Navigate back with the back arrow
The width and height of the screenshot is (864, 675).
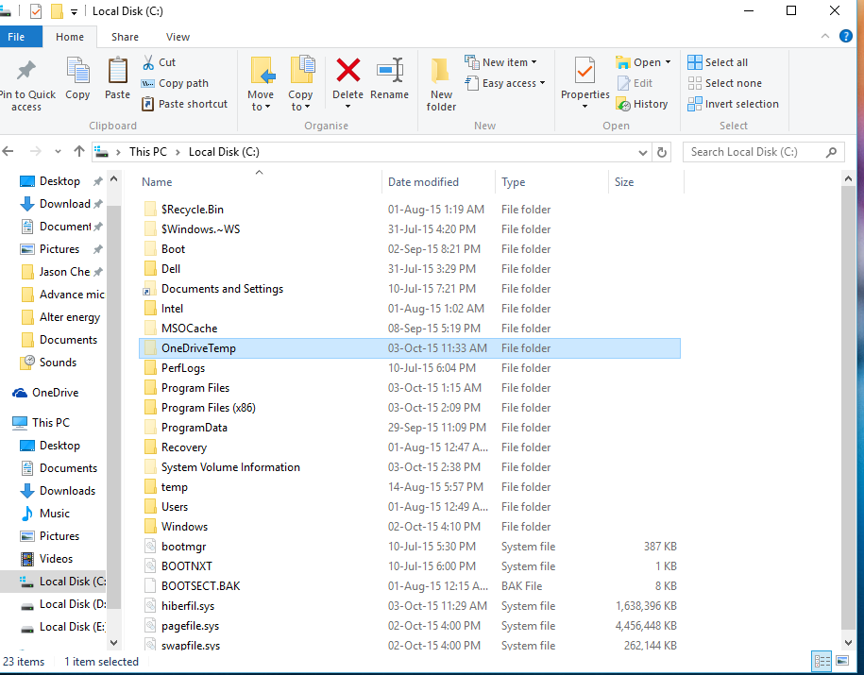tap(8, 151)
